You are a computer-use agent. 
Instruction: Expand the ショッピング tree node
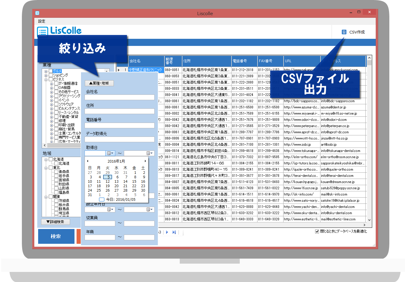tap(46, 76)
